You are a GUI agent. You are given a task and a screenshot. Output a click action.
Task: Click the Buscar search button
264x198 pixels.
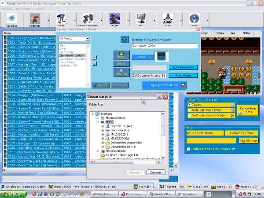point(249,141)
